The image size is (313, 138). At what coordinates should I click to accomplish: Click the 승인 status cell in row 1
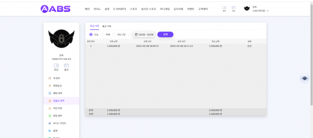point(249,46)
